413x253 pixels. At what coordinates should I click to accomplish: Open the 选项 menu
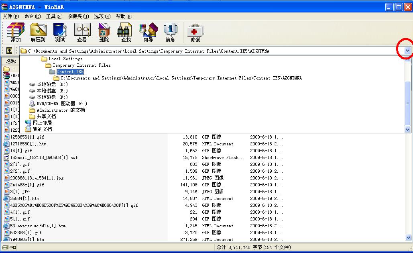[102, 16]
